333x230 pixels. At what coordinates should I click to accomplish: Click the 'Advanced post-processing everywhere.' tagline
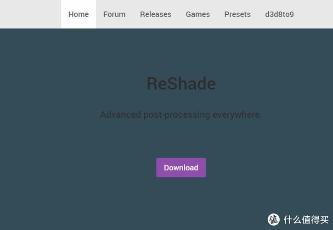point(181,115)
